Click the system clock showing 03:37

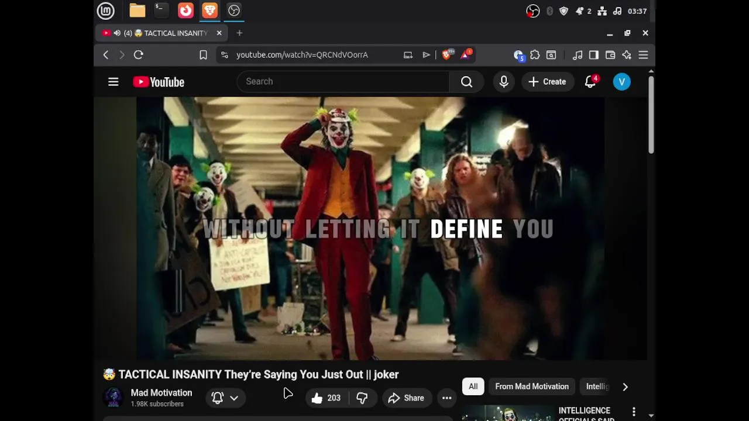click(x=637, y=11)
